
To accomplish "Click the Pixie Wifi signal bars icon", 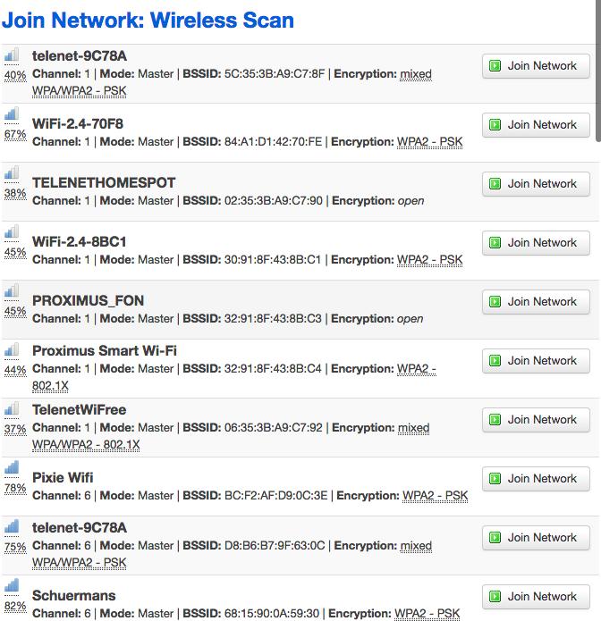I will coord(12,468).
